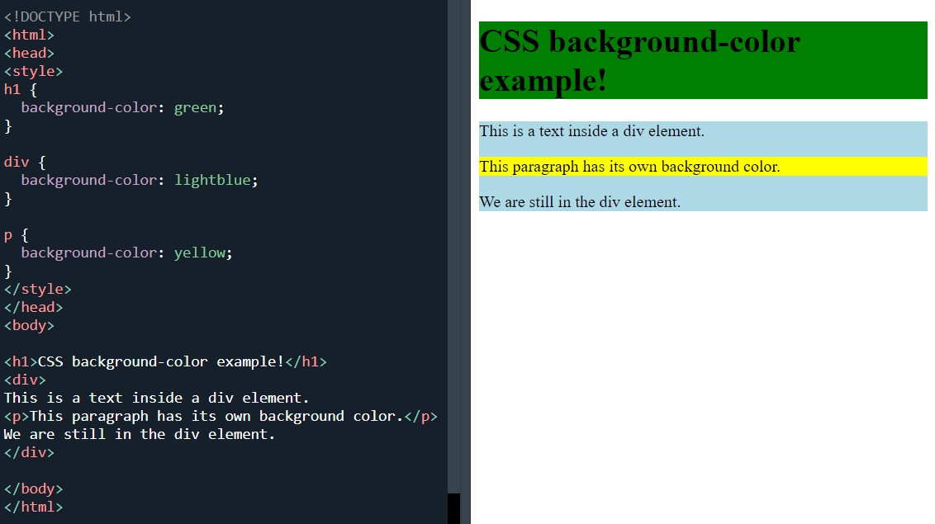Click the yellow paragraph in the preview
This screenshot has height=524, width=935.
pos(703,166)
